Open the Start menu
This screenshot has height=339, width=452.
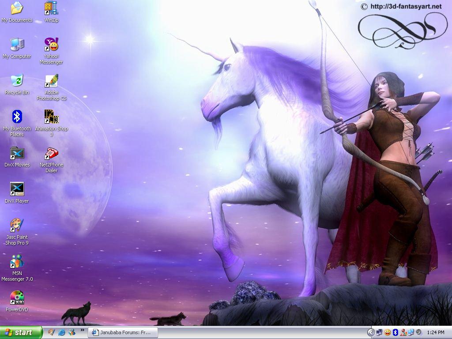click(21, 332)
